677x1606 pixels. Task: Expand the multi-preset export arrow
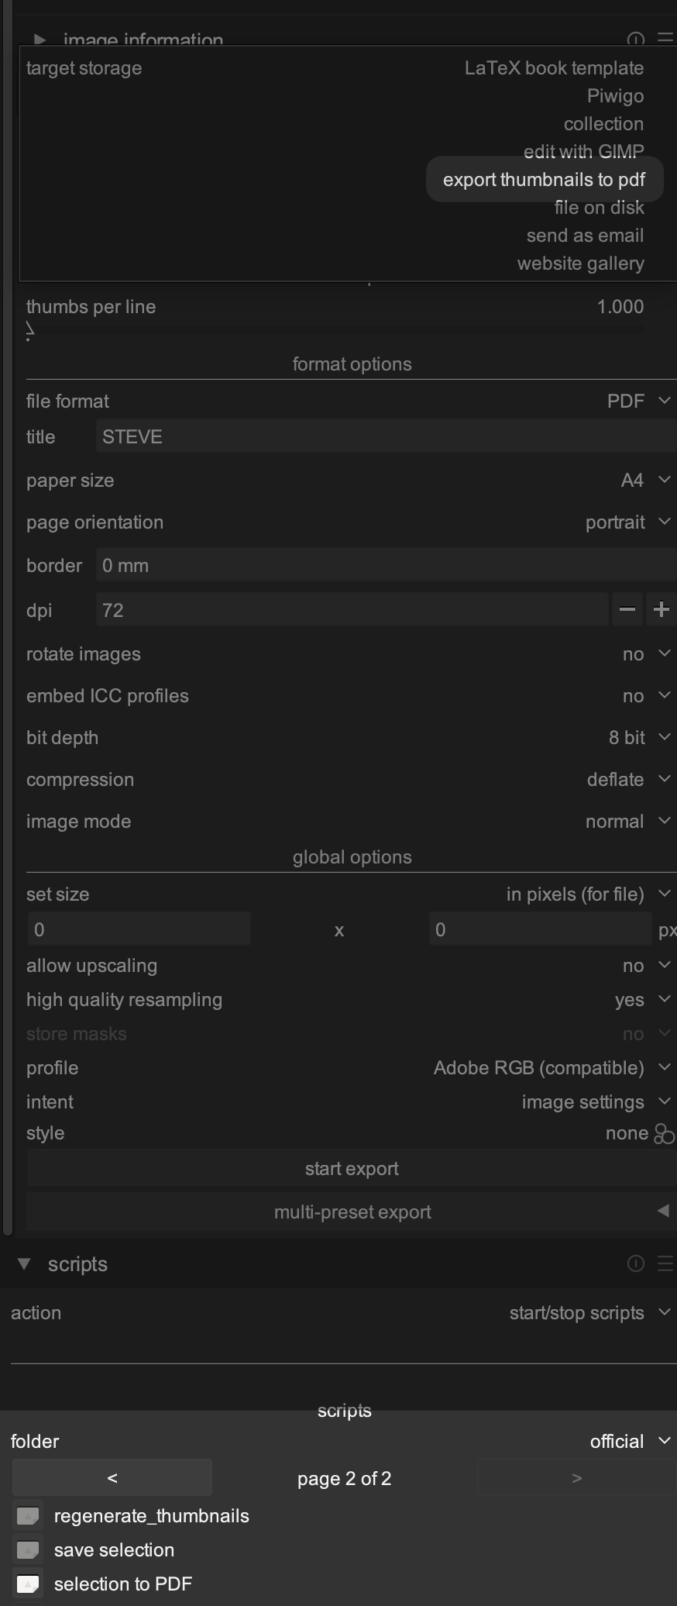click(x=663, y=1211)
